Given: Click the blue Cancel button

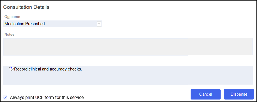Looking at the screenshot, I should click(206, 94).
